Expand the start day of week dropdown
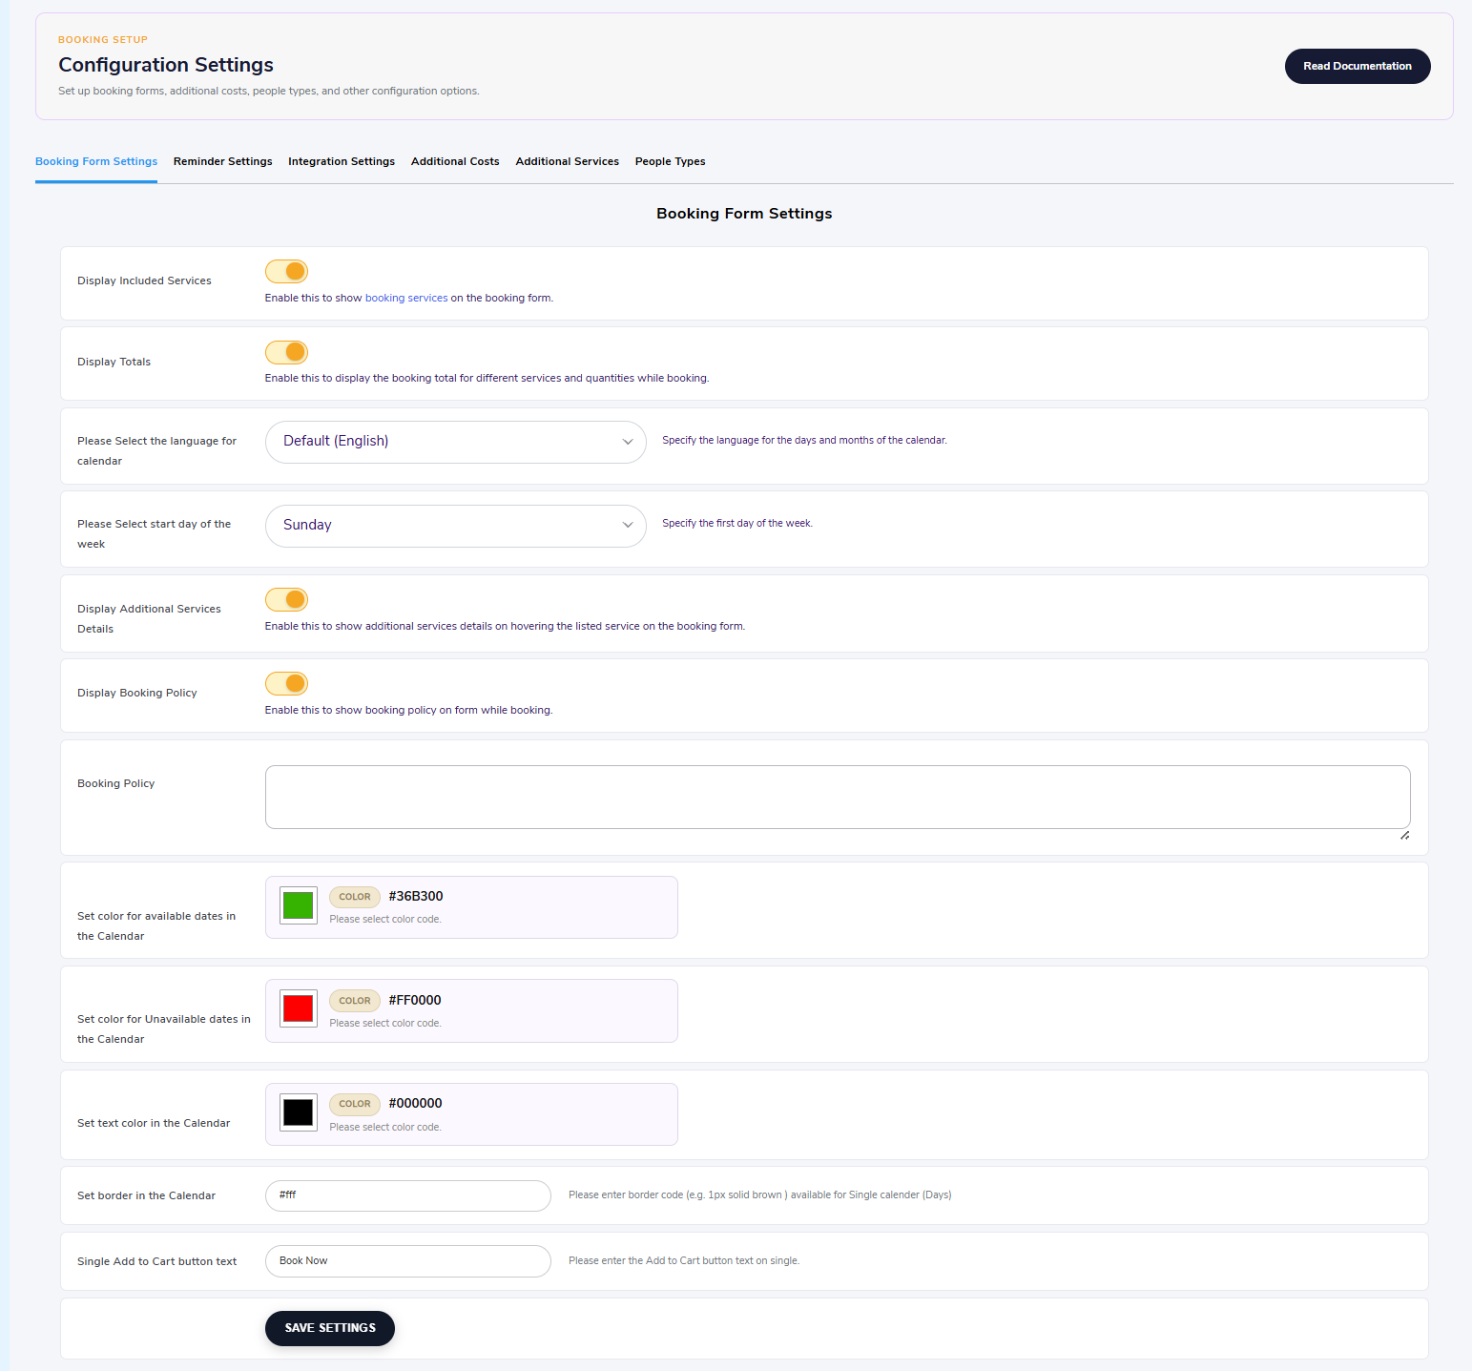Screen dimensions: 1472x1371 point(456,526)
